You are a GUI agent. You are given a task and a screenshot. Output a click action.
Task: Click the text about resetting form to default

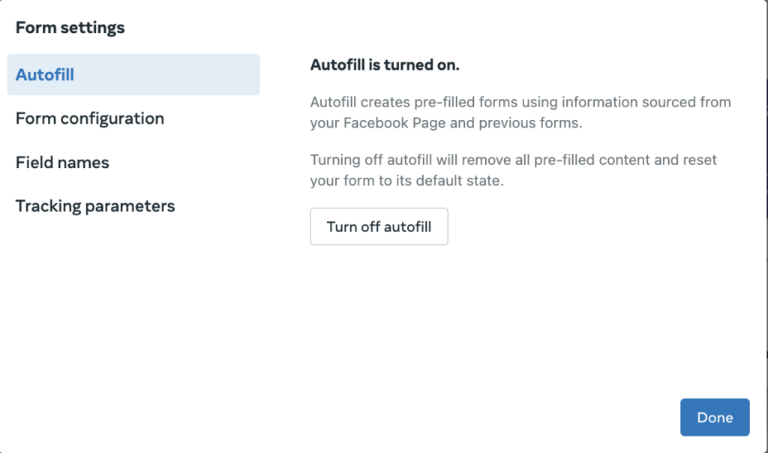(x=513, y=170)
